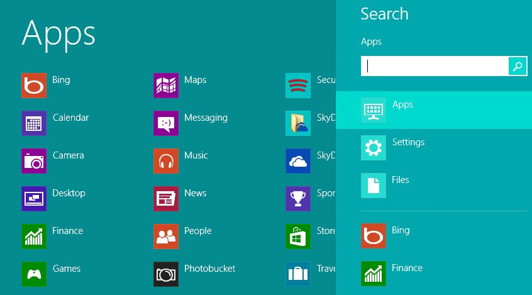Click into the search text box
The width and height of the screenshot is (532, 295).
435,66
